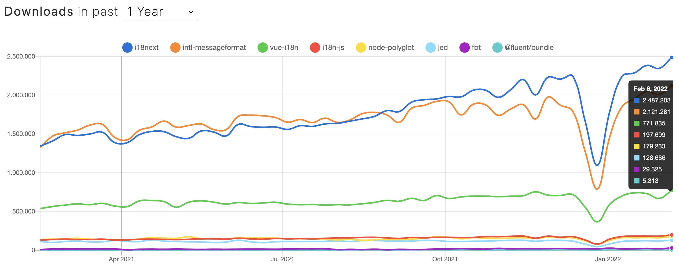
Task: Toggle the i18n-js red legend circle
Action: [315, 48]
